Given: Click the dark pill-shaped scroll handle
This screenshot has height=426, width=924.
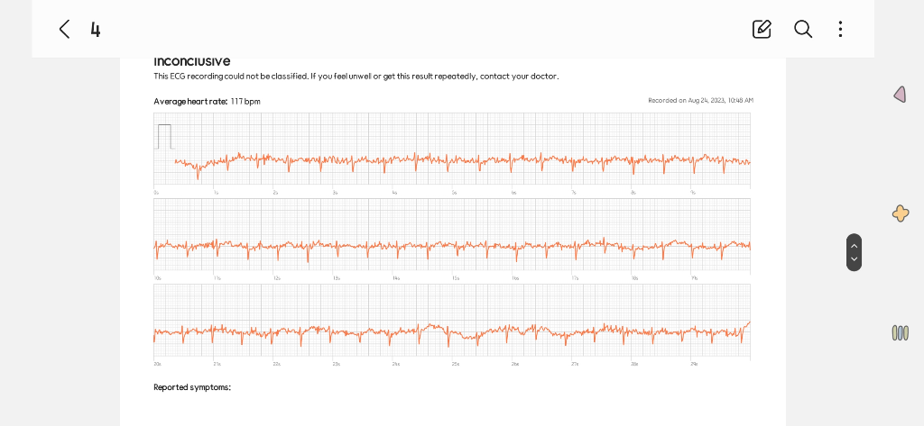Looking at the screenshot, I should tap(854, 252).
